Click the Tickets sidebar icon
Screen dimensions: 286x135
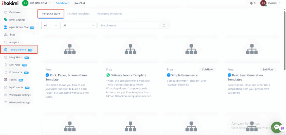point(6,80)
